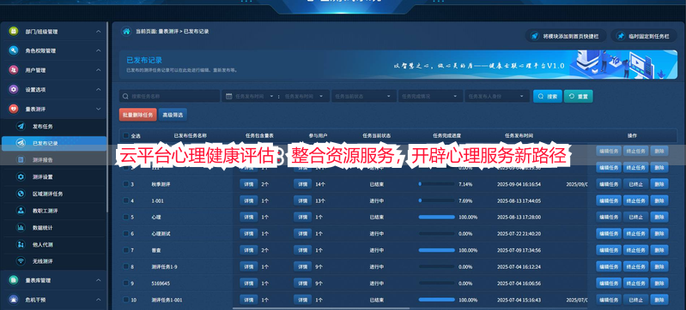Screen dimensions: 686x310
Task: Open the start 任务发布时间 date picker
Action: click(x=254, y=97)
